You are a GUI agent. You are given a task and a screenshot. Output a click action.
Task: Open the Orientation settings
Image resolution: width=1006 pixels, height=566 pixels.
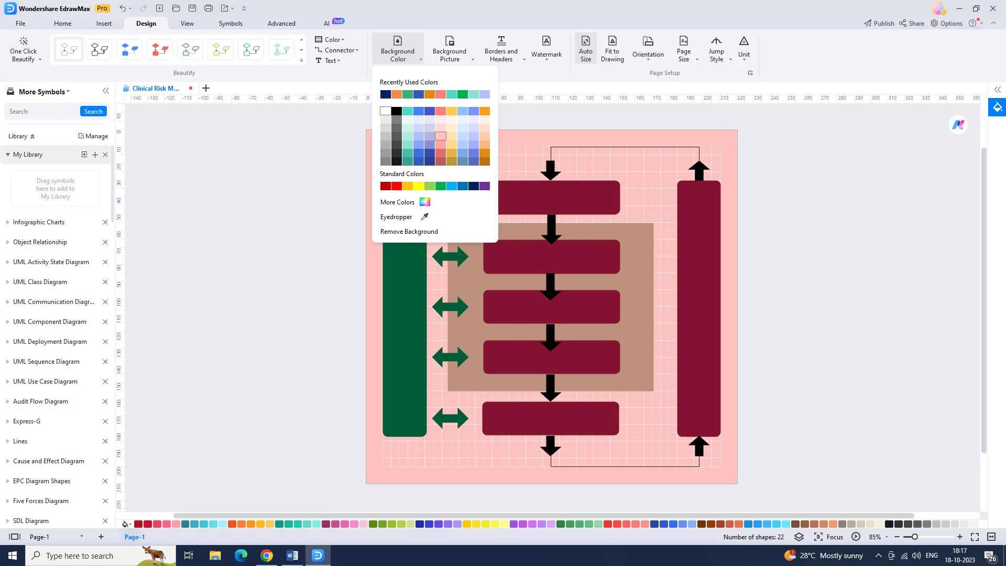pos(648,48)
